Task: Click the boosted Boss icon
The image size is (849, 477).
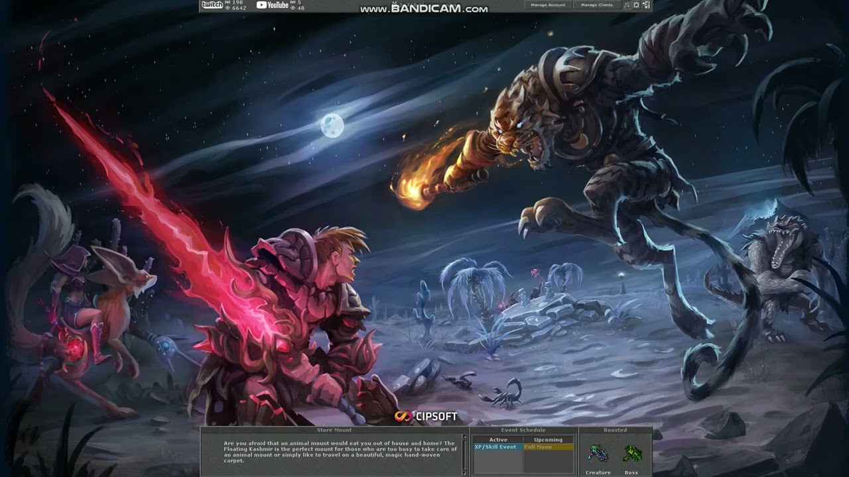Action: tap(631, 453)
